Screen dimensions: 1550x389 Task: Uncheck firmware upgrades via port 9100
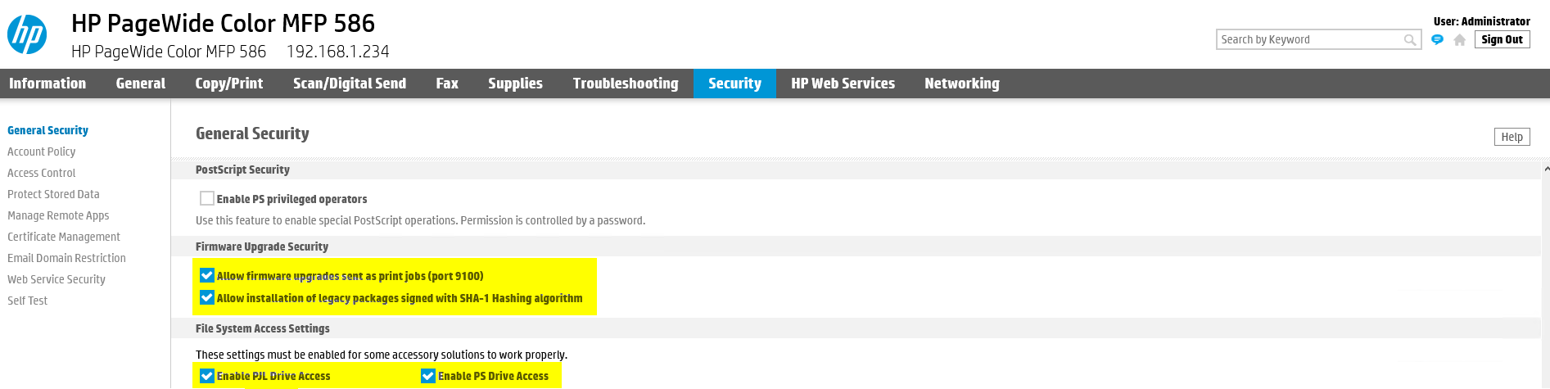pos(207,275)
